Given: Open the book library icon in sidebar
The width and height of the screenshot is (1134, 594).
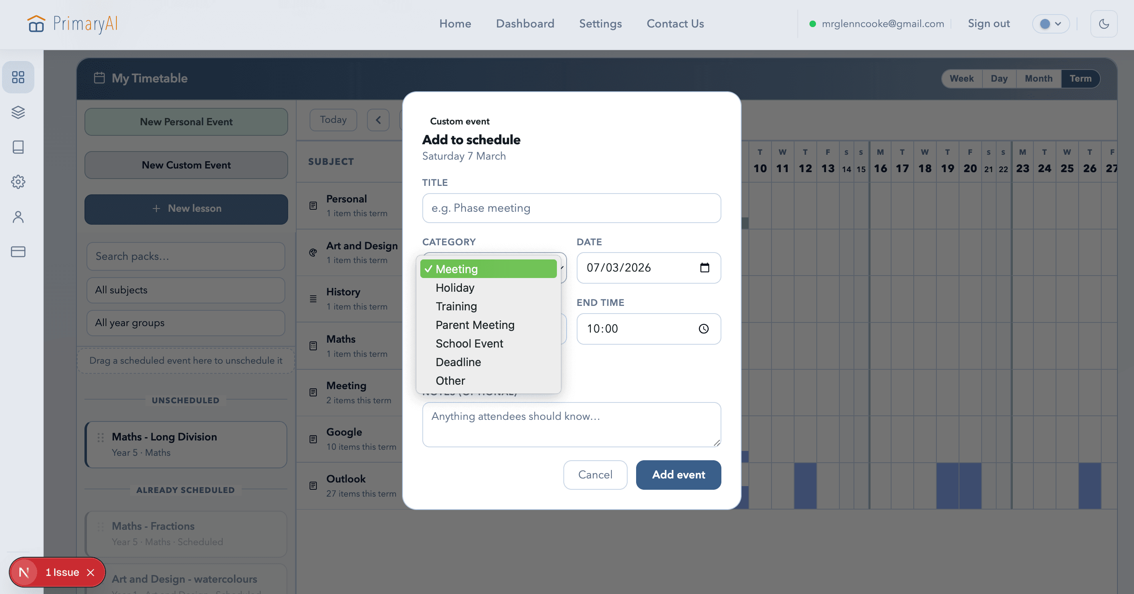Looking at the screenshot, I should 18,147.
